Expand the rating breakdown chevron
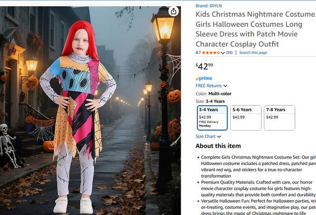The width and height of the screenshot is (316, 215). [222, 53]
